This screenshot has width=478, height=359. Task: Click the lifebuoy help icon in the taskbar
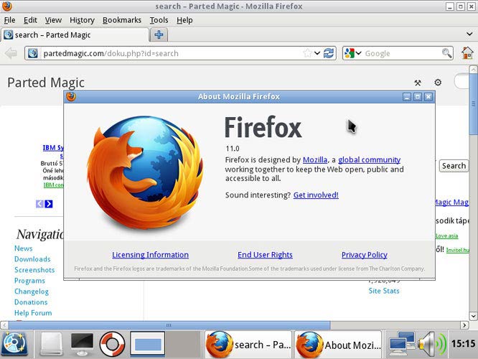click(113, 344)
